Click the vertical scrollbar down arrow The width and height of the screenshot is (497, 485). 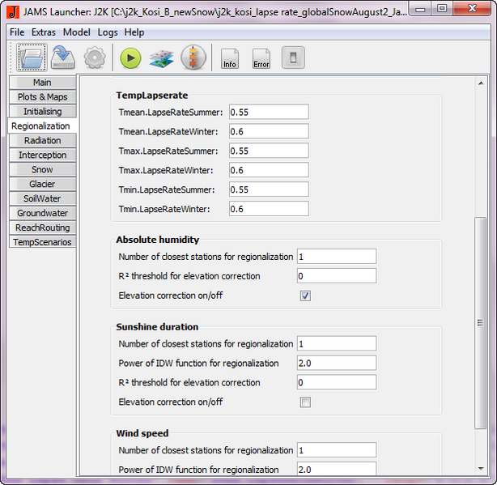tap(482, 468)
